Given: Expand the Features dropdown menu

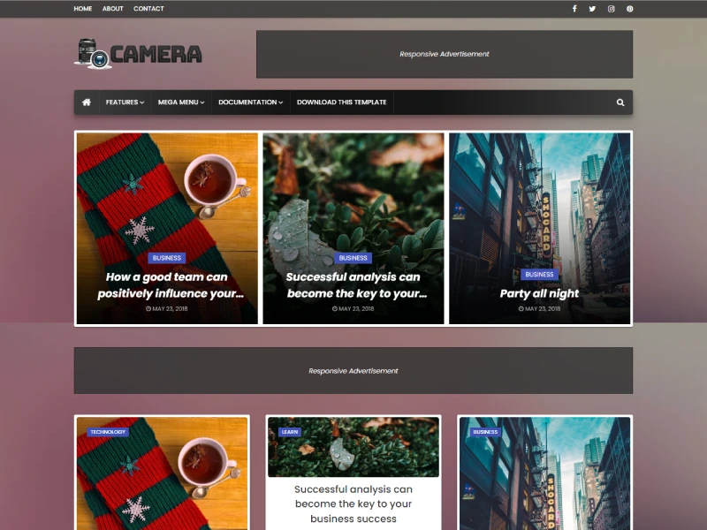Looking at the screenshot, I should (125, 102).
